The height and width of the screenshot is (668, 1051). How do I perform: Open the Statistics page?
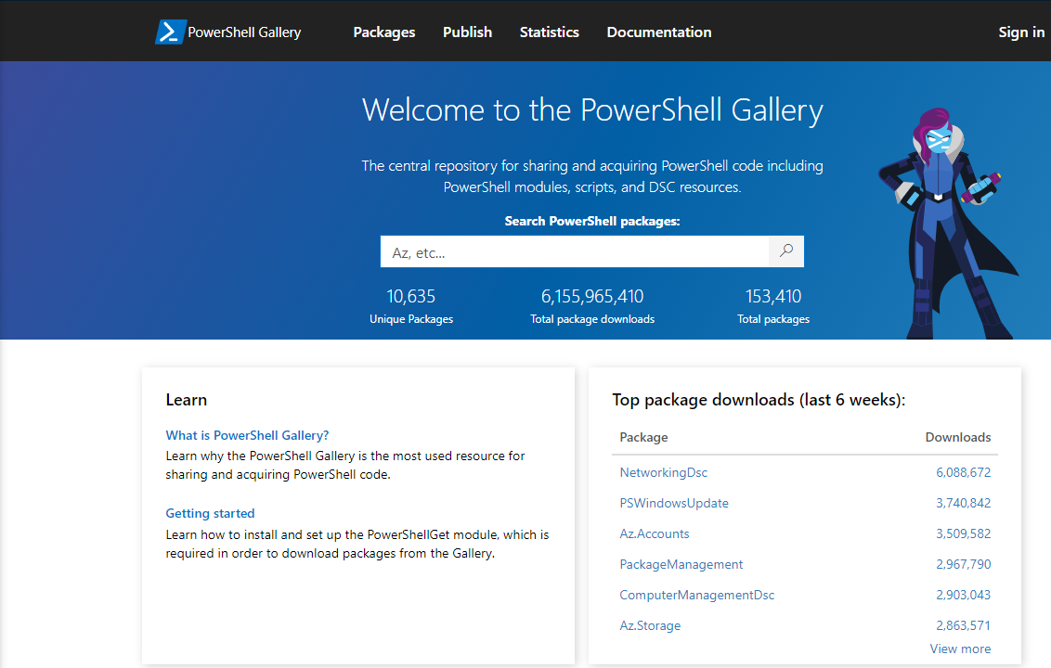(549, 32)
